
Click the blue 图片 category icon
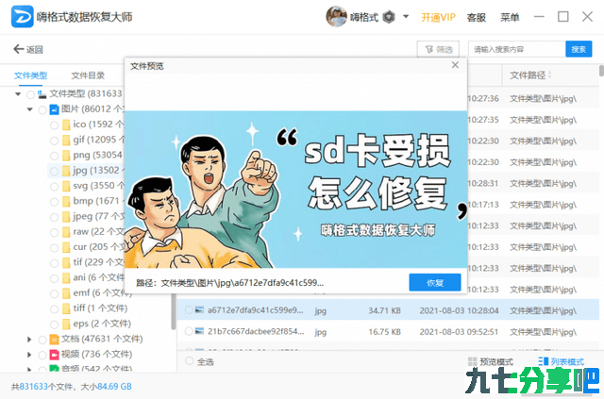pos(54,109)
